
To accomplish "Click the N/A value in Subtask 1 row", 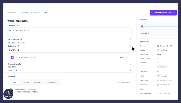I will click(x=122, y=58).
